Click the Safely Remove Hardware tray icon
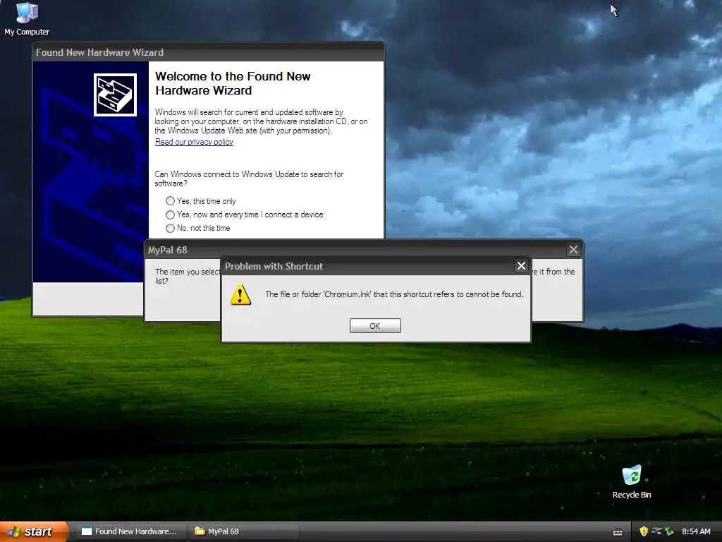The width and height of the screenshot is (722, 542). (x=656, y=531)
